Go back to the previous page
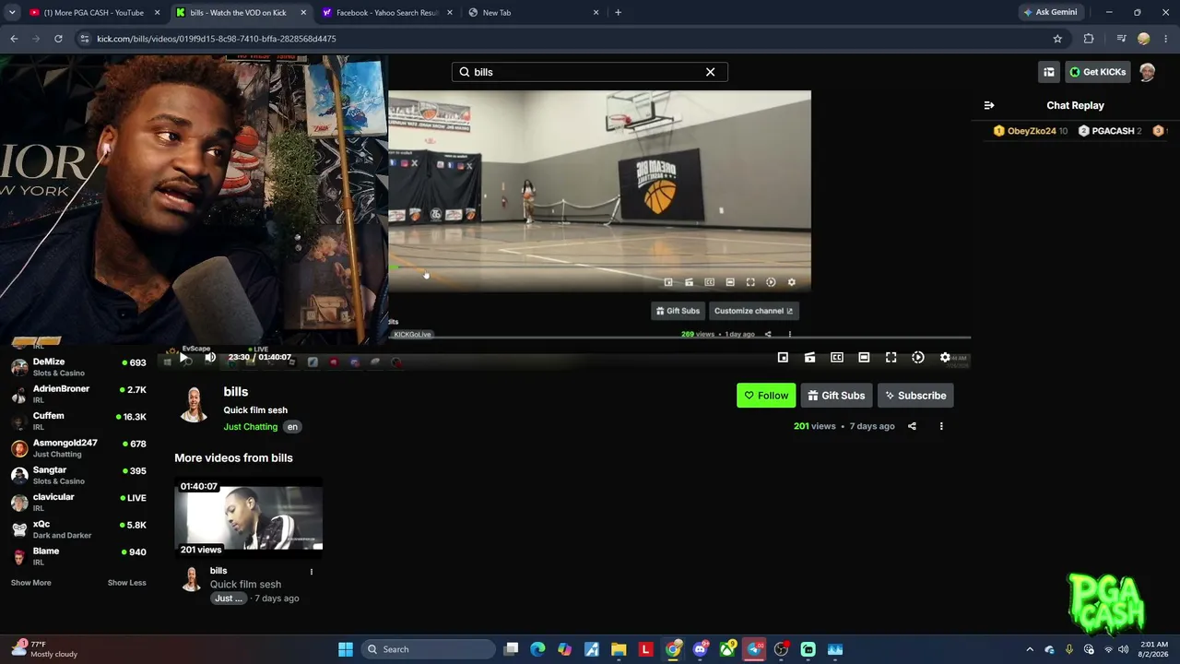Screen dimensions: 1180x664 (x=14, y=39)
